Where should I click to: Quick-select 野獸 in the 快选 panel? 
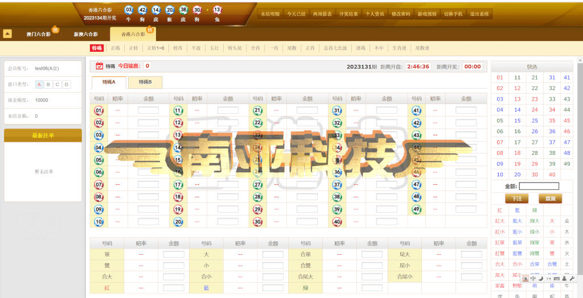pos(517,285)
